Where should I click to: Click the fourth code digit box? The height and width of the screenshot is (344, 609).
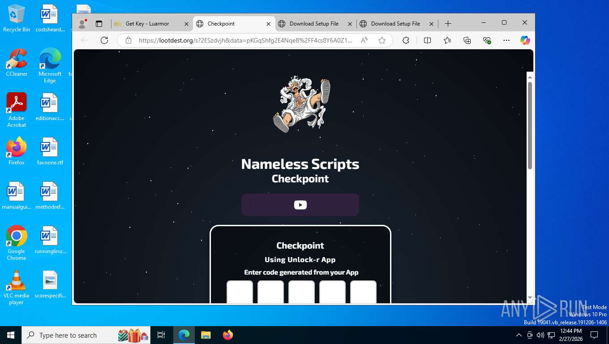[x=332, y=292]
